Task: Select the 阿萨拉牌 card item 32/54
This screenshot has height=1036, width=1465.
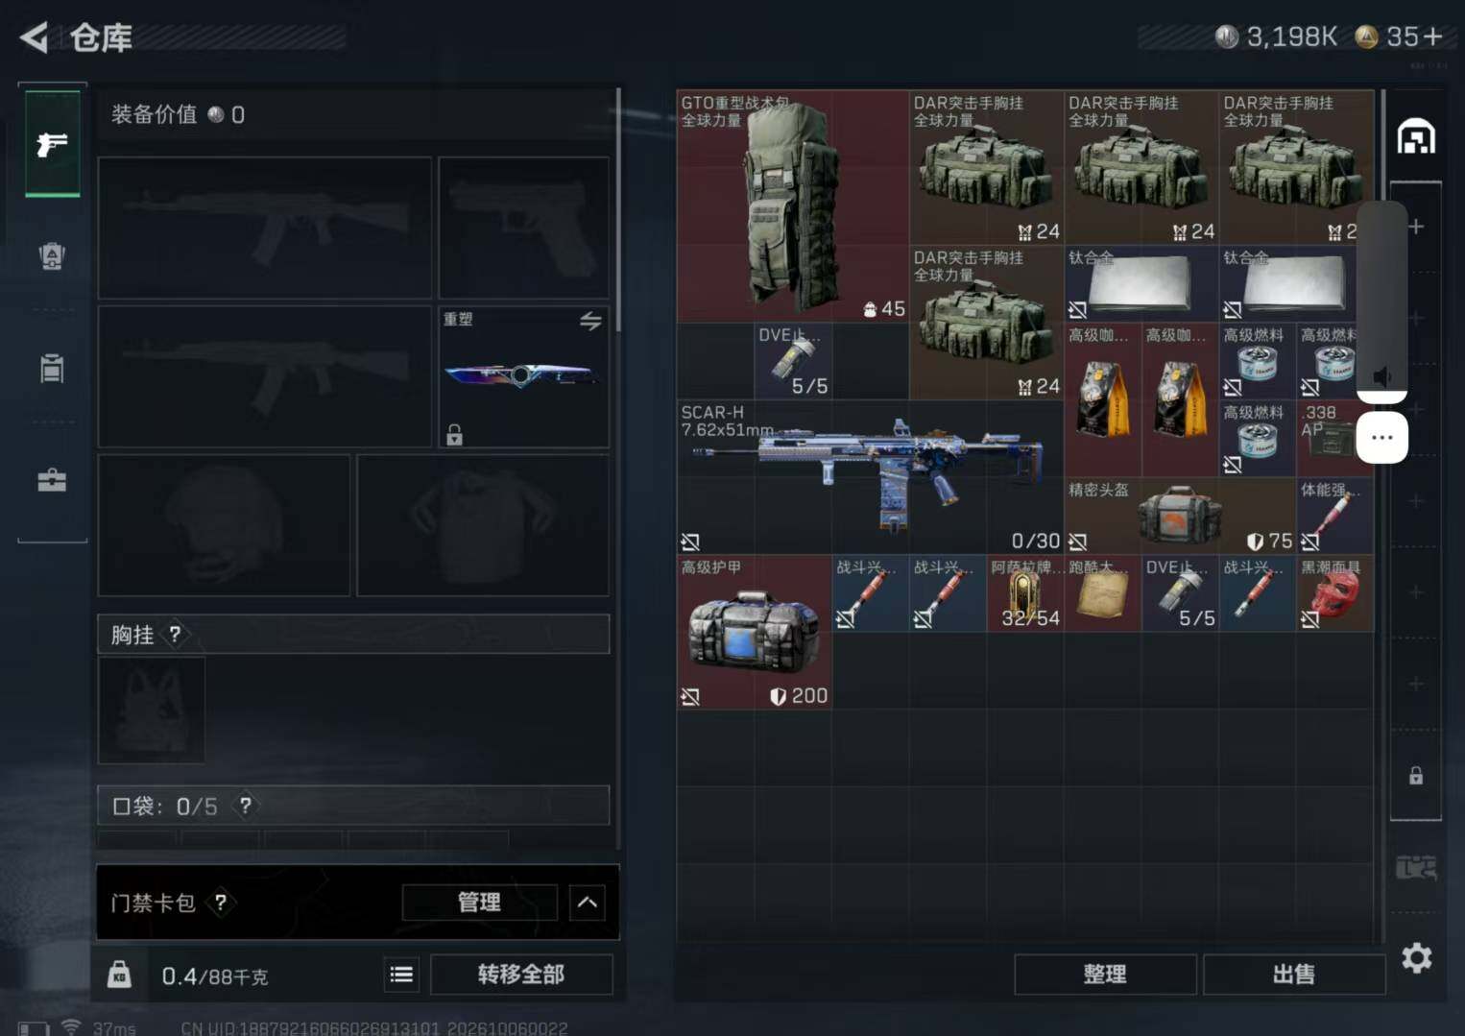Action: click(1025, 593)
